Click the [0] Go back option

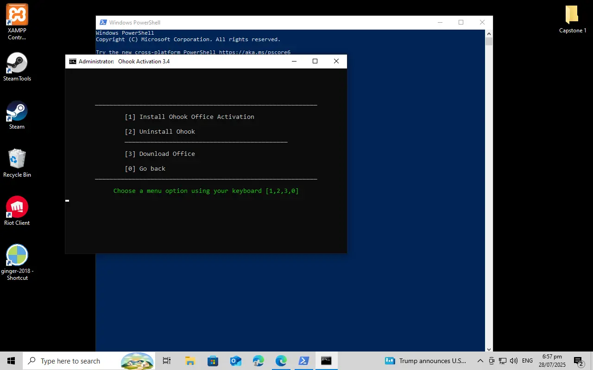(x=145, y=169)
